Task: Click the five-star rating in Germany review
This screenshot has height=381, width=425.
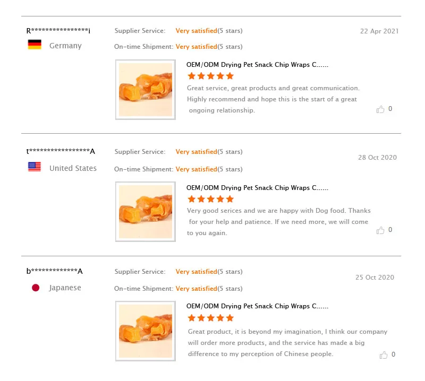Action: pyautogui.click(x=210, y=76)
